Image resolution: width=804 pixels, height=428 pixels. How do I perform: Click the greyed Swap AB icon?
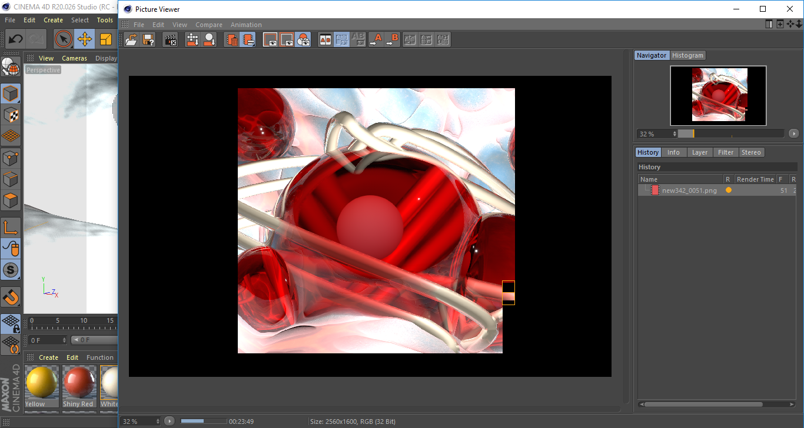(410, 40)
